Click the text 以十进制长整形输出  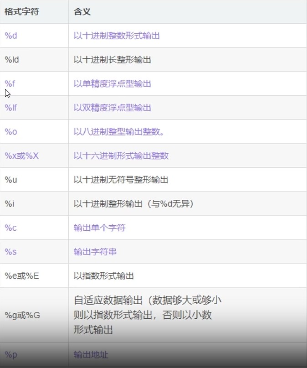[x=112, y=60]
